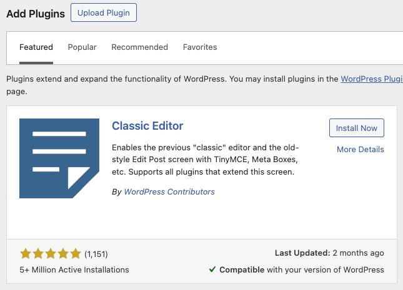403x290 pixels.
Task: Open the Classic Editor title link
Action: point(147,126)
